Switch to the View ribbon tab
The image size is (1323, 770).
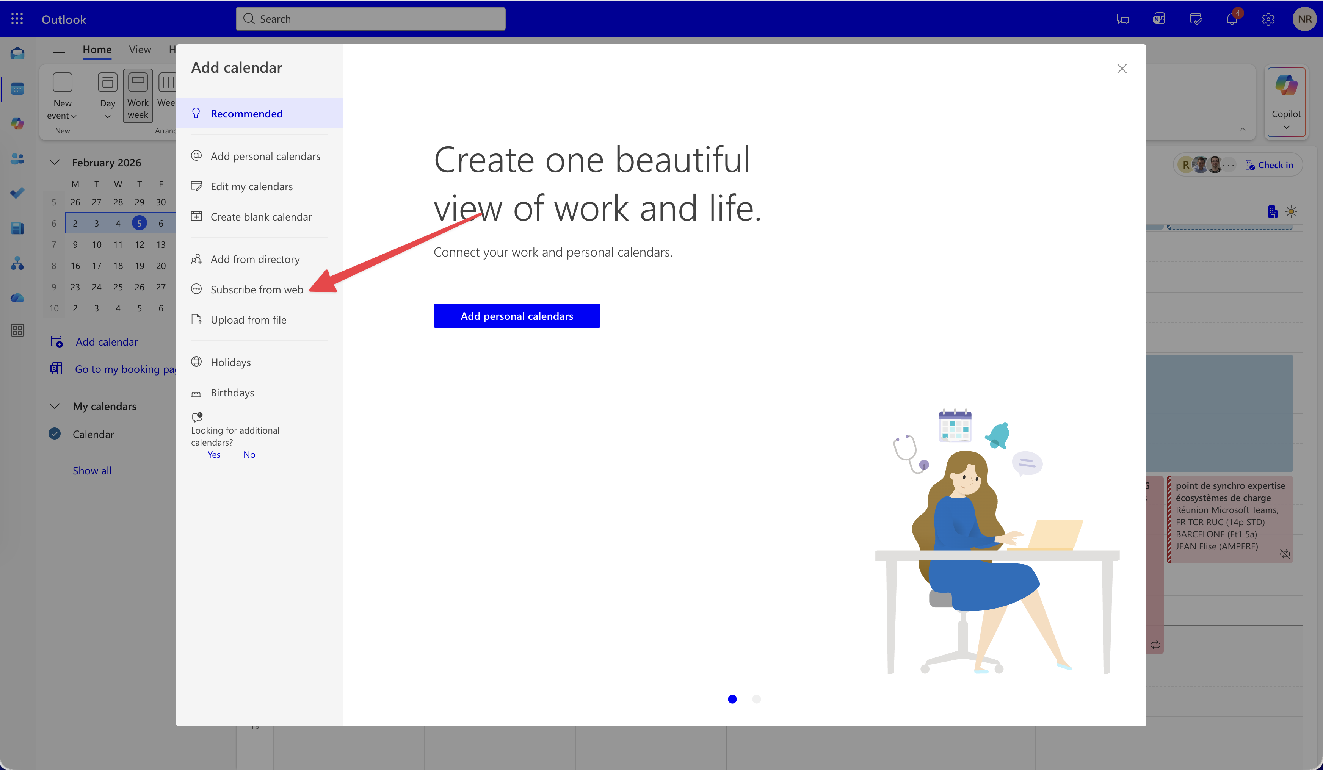(140, 49)
